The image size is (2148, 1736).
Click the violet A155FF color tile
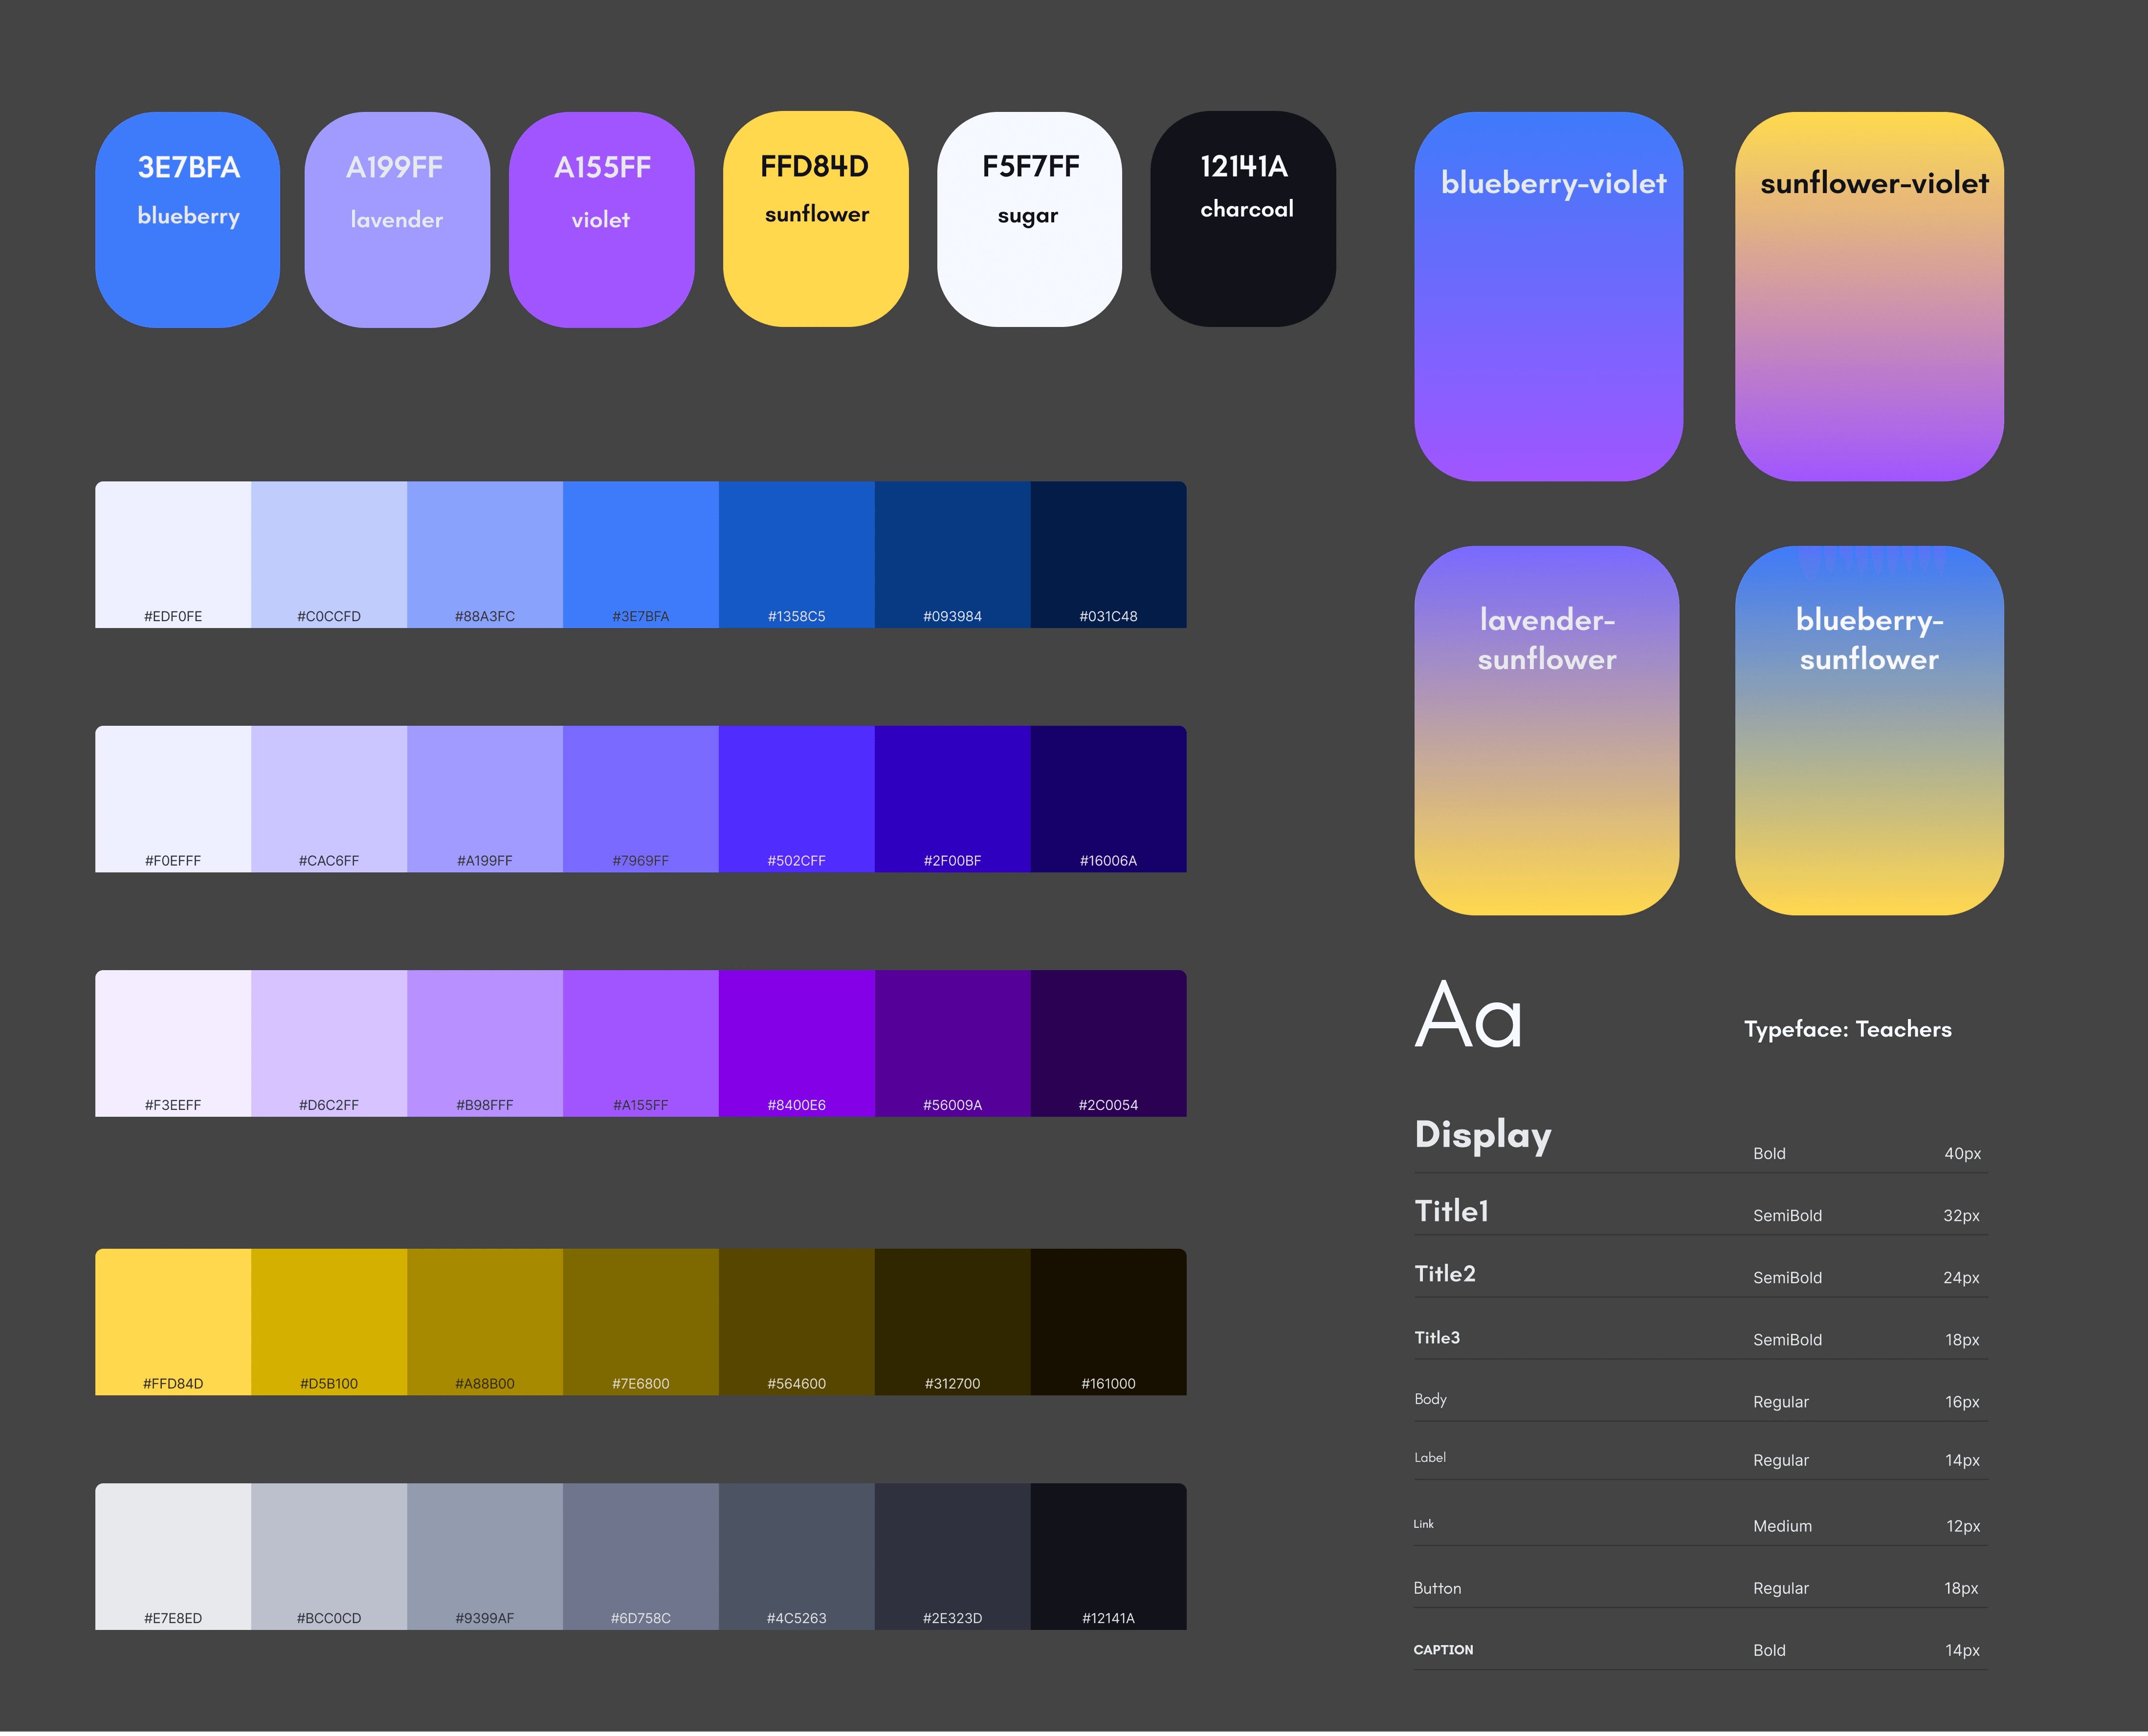[x=601, y=219]
